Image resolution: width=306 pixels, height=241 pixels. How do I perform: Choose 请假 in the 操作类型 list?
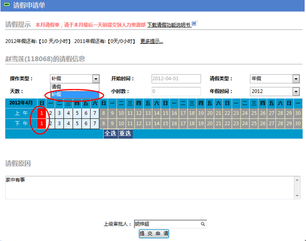75,87
